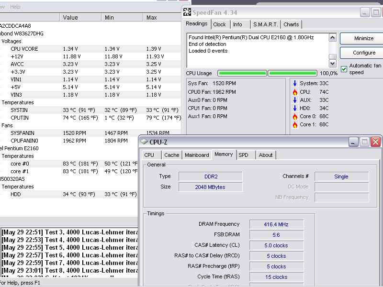Open the Charts tab in SpeedFan
The width and height of the screenshot is (383, 287).
tap(291, 24)
